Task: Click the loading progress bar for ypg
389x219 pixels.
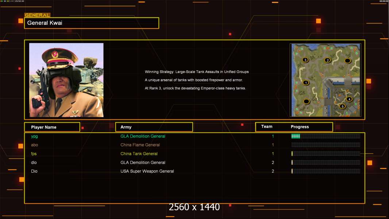Action: click(x=326, y=136)
